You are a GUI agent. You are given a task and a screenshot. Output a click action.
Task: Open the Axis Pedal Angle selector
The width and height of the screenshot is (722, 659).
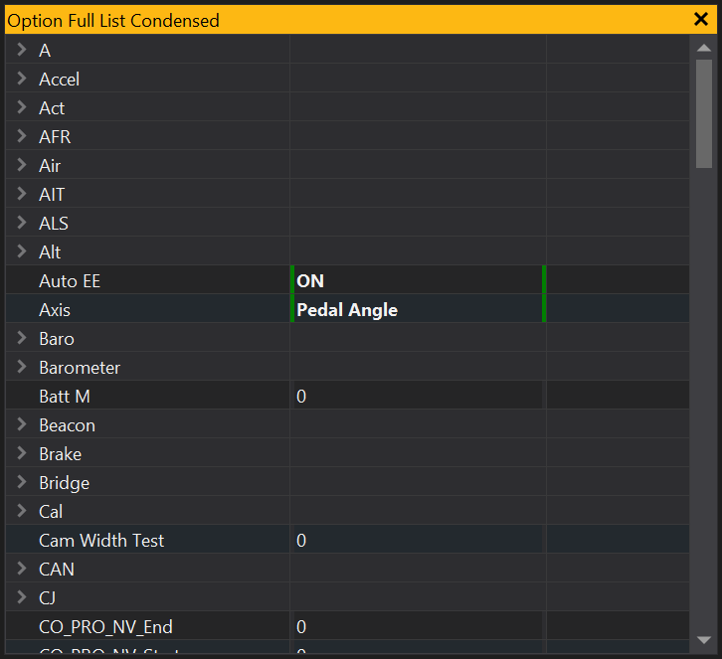pos(416,310)
